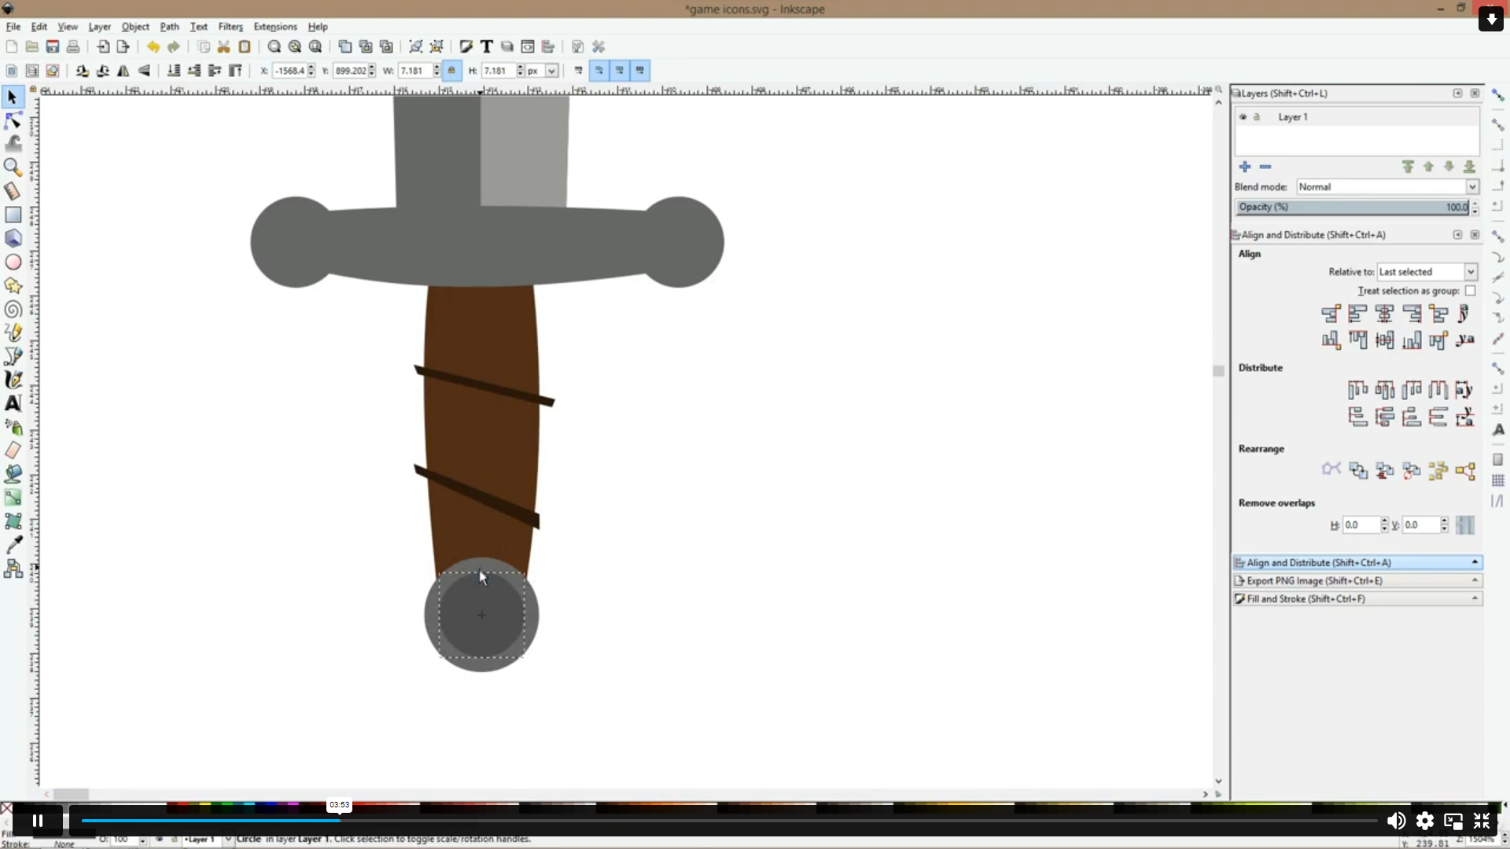Toggle Layer 1 visibility eye
This screenshot has width=1510, height=849.
[x=1244, y=116]
